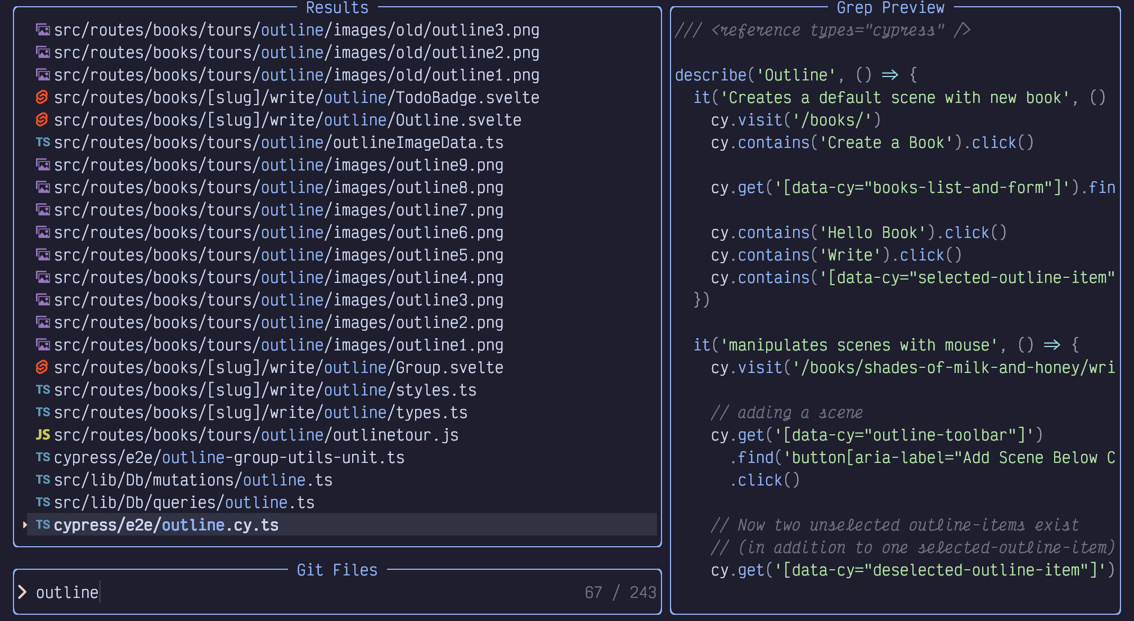1134x621 pixels.
Task: Click TS icon beside outline-group-utils-unit.ts
Action: click(43, 457)
